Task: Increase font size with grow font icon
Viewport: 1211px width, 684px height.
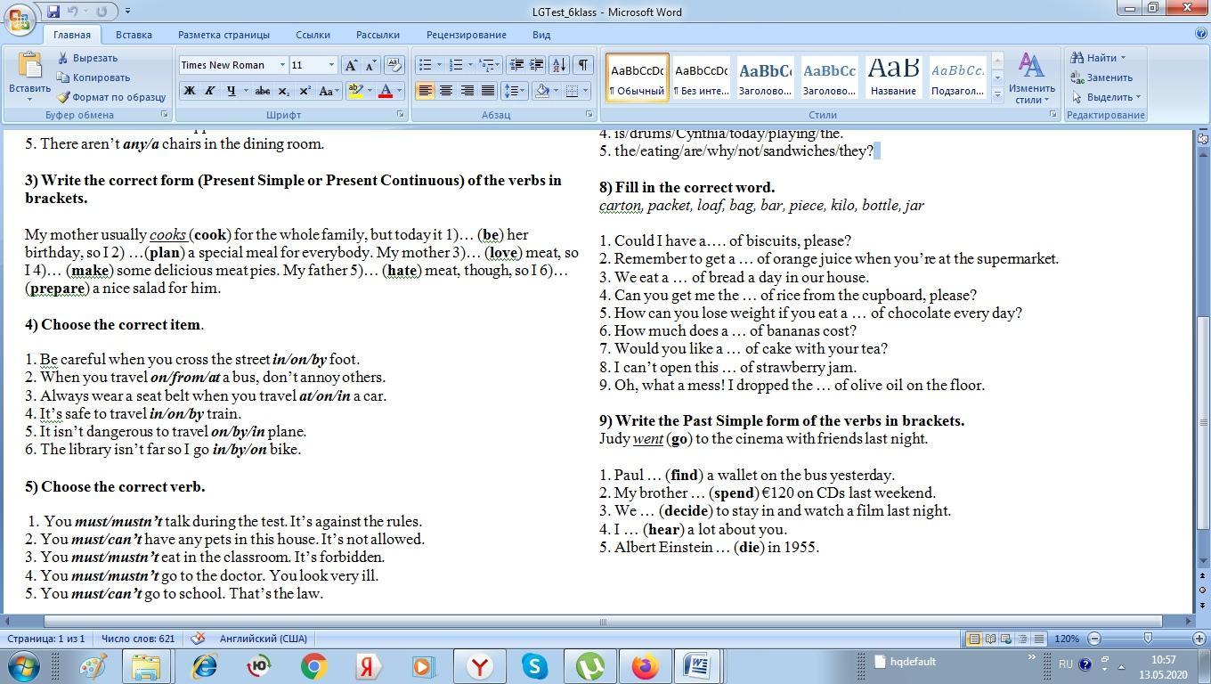Action: 351,65
